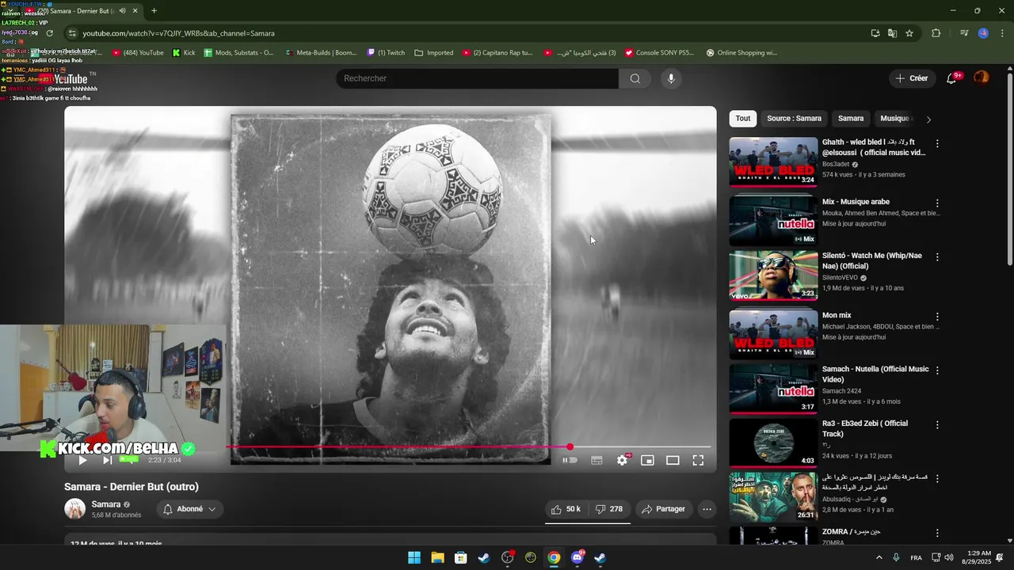1014x570 pixels.
Task: Open the FRA language switcher
Action: 916,558
